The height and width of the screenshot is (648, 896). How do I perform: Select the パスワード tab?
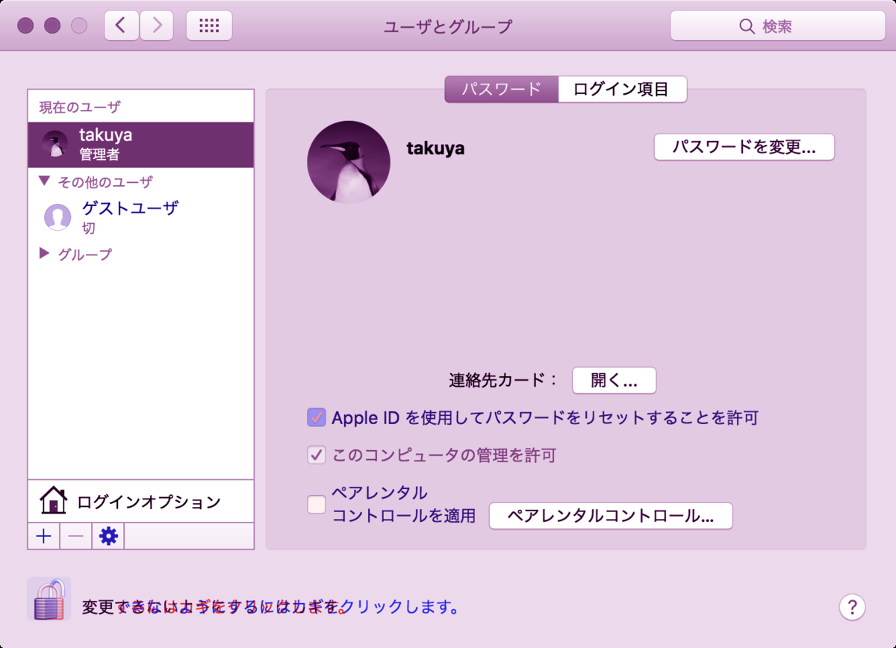(500, 89)
